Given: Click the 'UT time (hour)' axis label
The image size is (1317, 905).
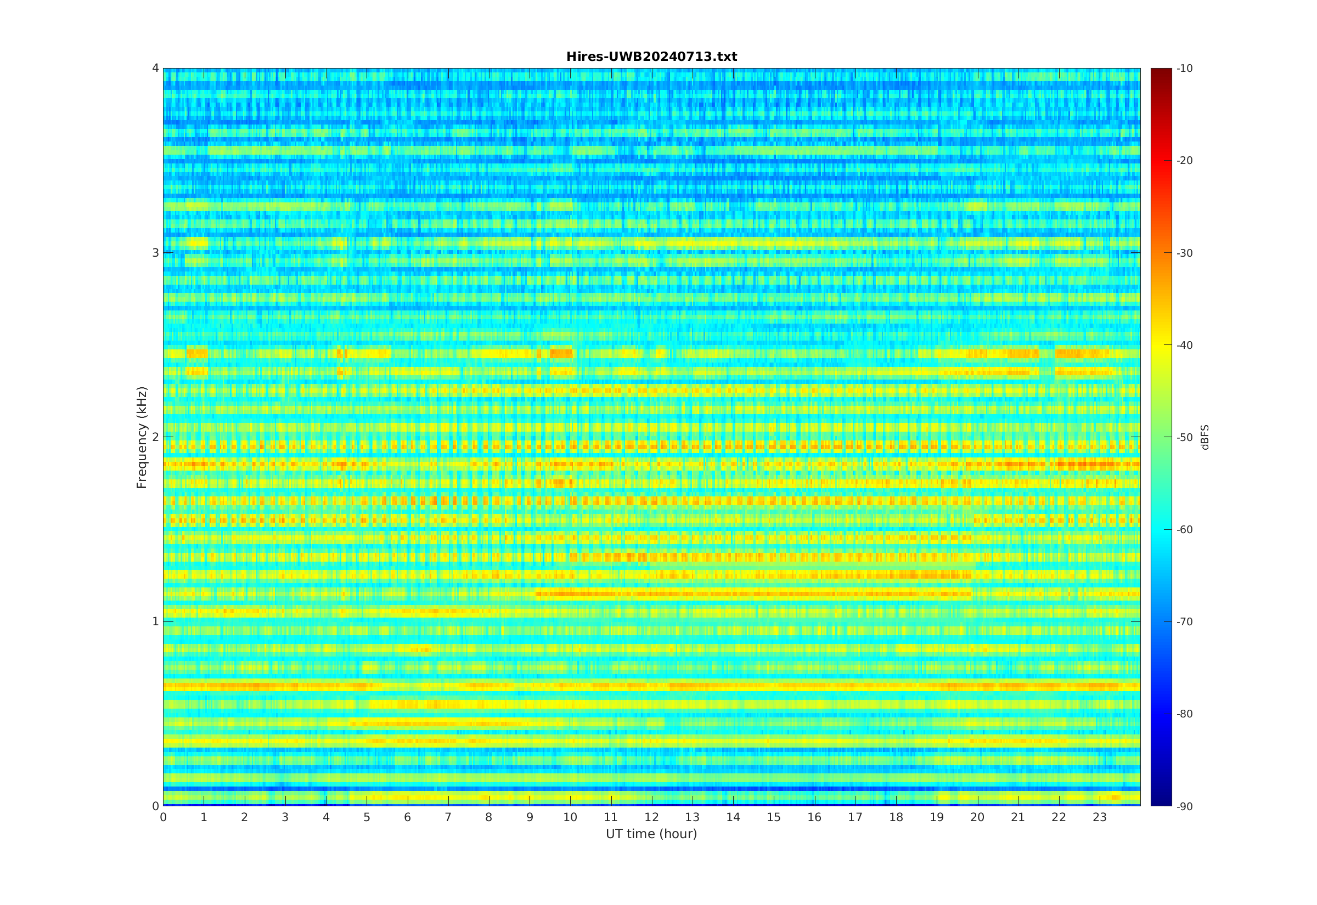Looking at the screenshot, I should pyautogui.click(x=651, y=834).
